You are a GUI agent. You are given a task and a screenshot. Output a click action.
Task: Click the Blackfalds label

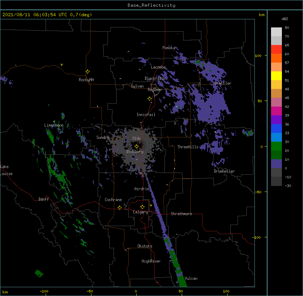point(155,78)
